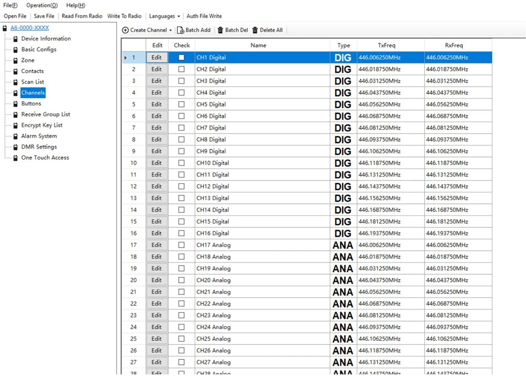The image size is (526, 376).
Task: Click Read From Radio in toolbar
Action: [x=82, y=16]
